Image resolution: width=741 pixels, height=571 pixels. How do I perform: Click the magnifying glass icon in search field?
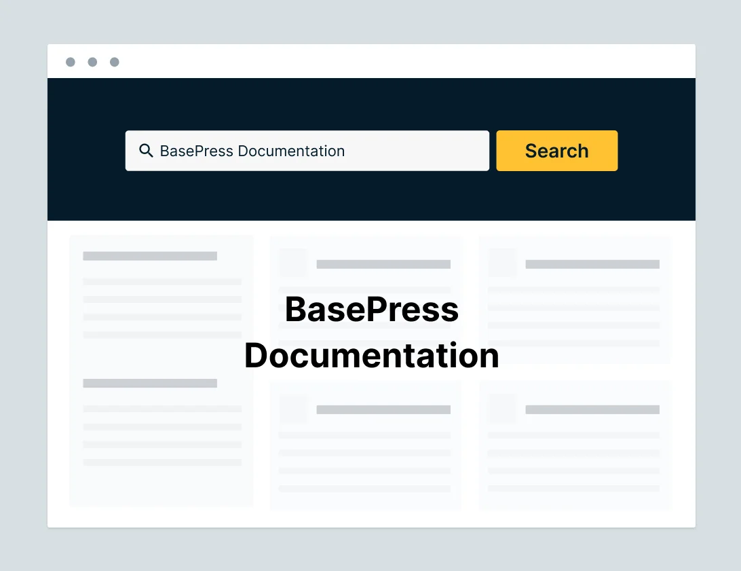145,151
